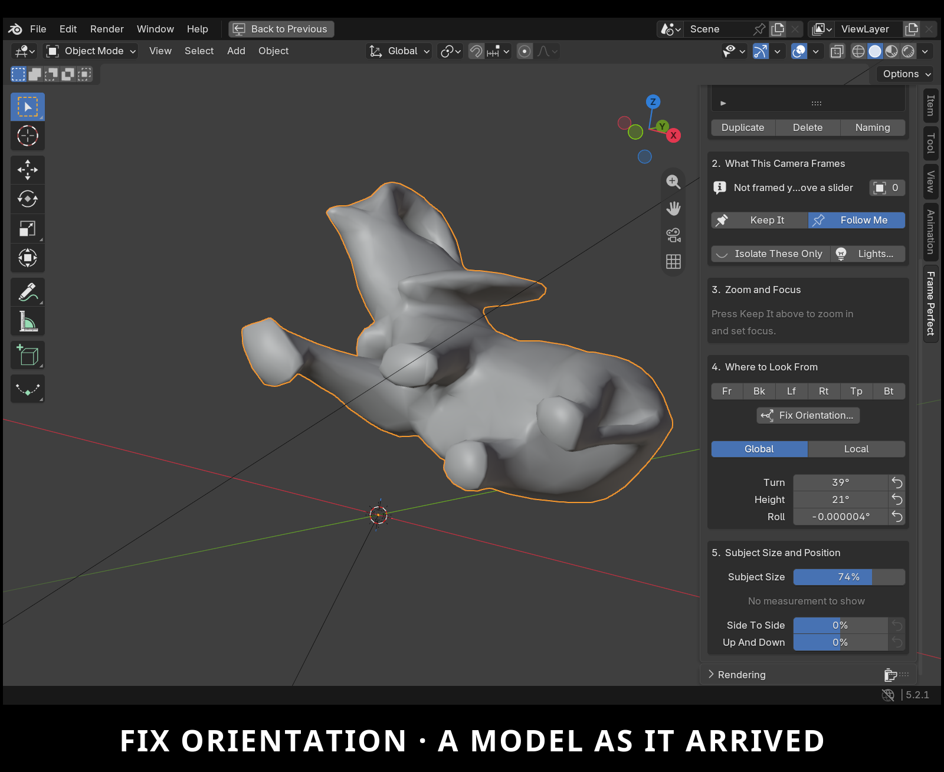This screenshot has width=944, height=772.
Task: Click the red X axis gizmo
Action: [673, 135]
